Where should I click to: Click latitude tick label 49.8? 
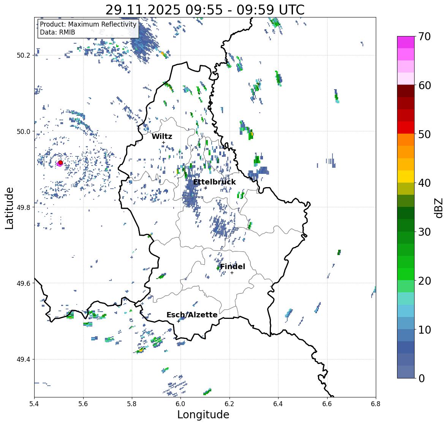[x=24, y=207]
